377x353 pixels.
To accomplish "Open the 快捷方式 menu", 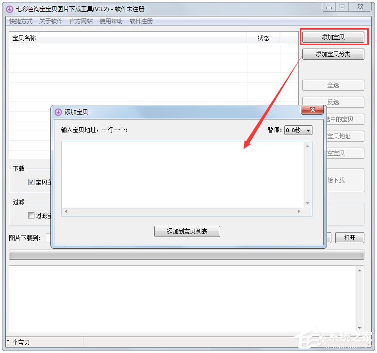I will [20, 21].
